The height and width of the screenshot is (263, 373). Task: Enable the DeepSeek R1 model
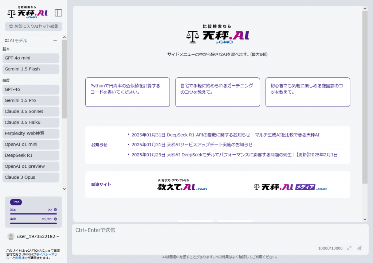pyautogui.click(x=31, y=155)
